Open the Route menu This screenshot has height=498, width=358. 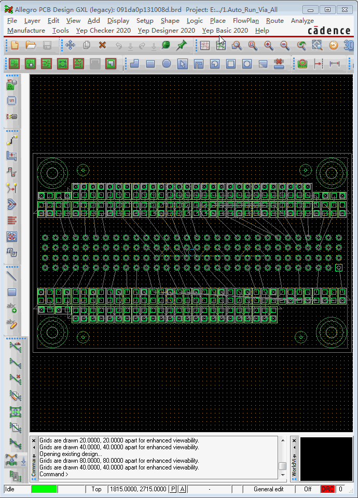tap(274, 21)
